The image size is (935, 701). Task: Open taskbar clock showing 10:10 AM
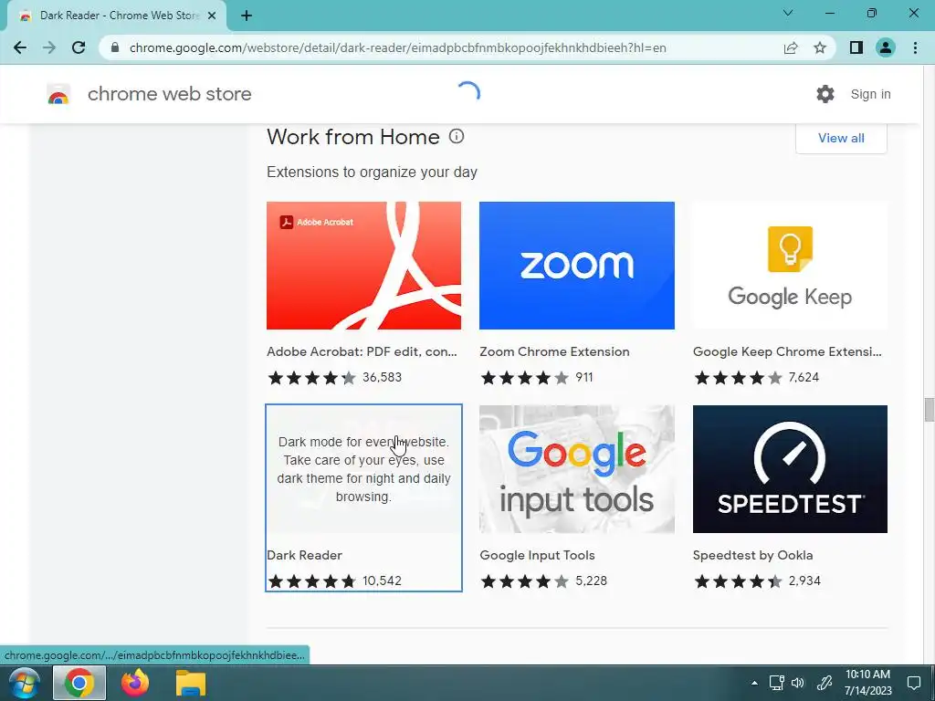point(867,683)
